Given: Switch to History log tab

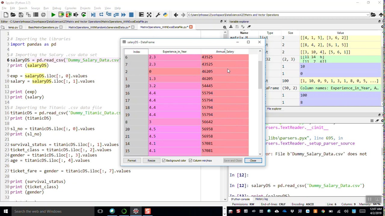Looking at the screenshot, I should click(x=261, y=199).
